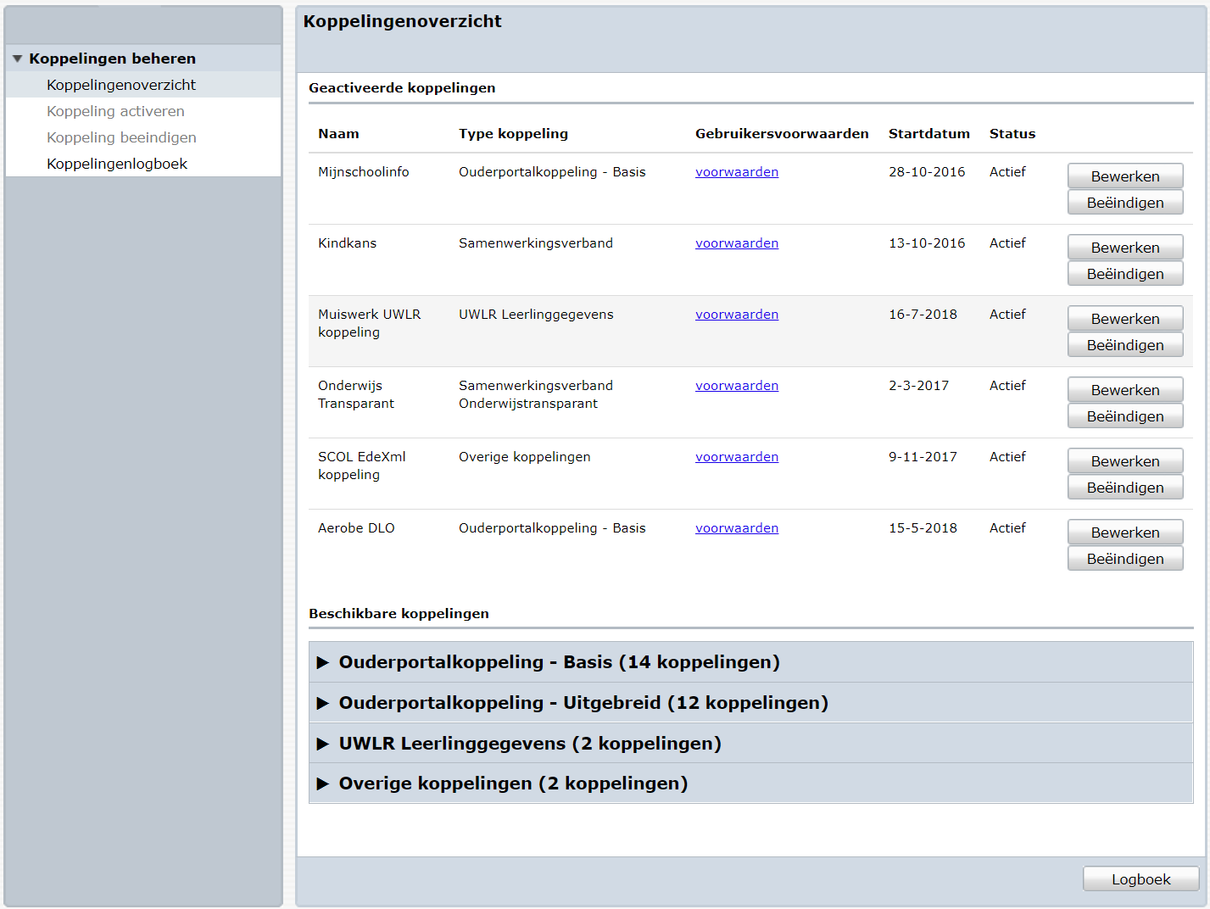Open voorwaarden link for Muiswerk UWLR
Screen dimensions: 1210x909
(x=737, y=315)
